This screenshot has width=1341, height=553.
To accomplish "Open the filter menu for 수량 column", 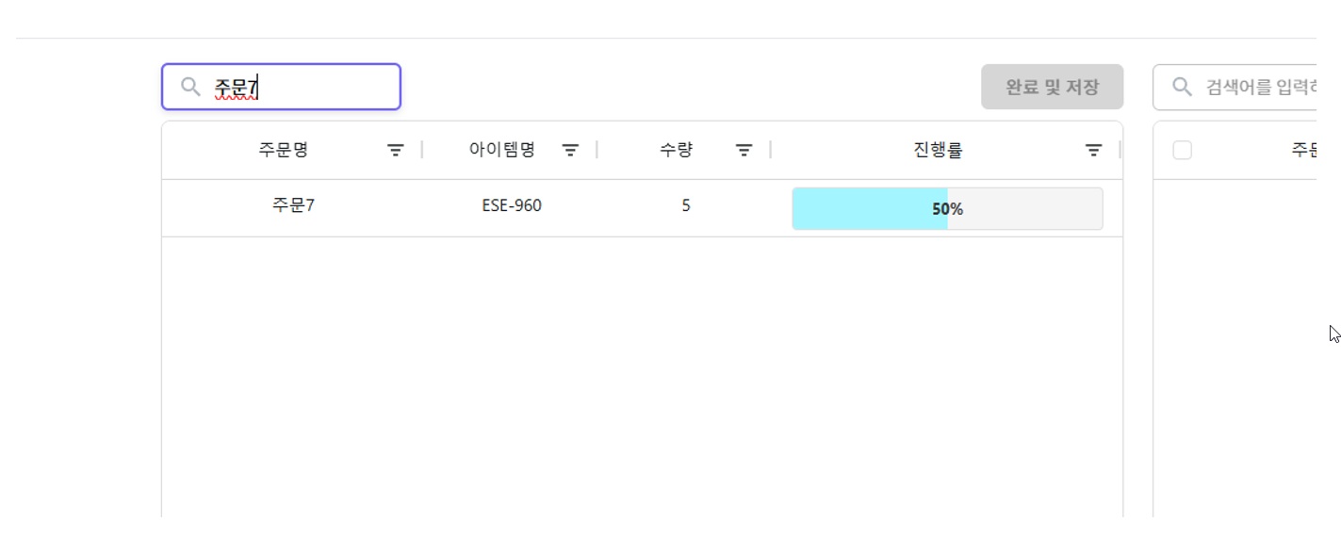I will [744, 150].
